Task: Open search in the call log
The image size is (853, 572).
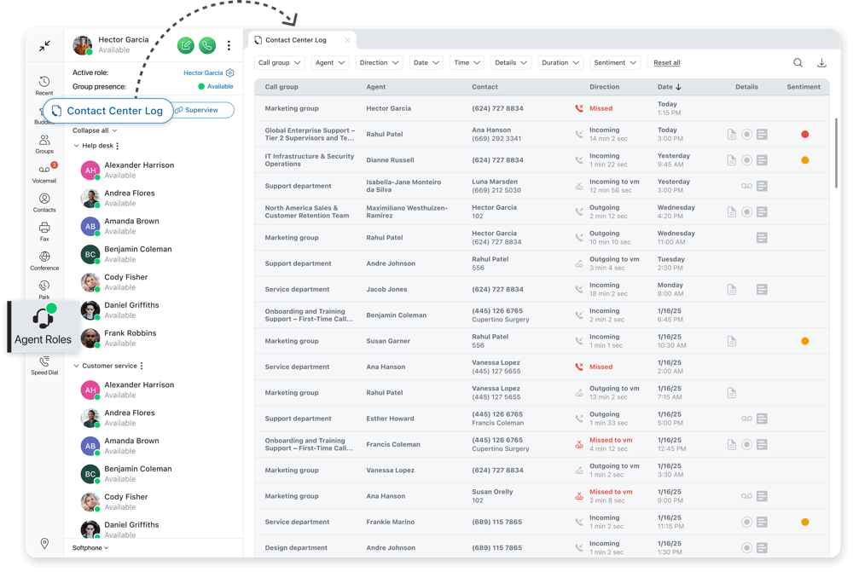Action: [x=798, y=62]
